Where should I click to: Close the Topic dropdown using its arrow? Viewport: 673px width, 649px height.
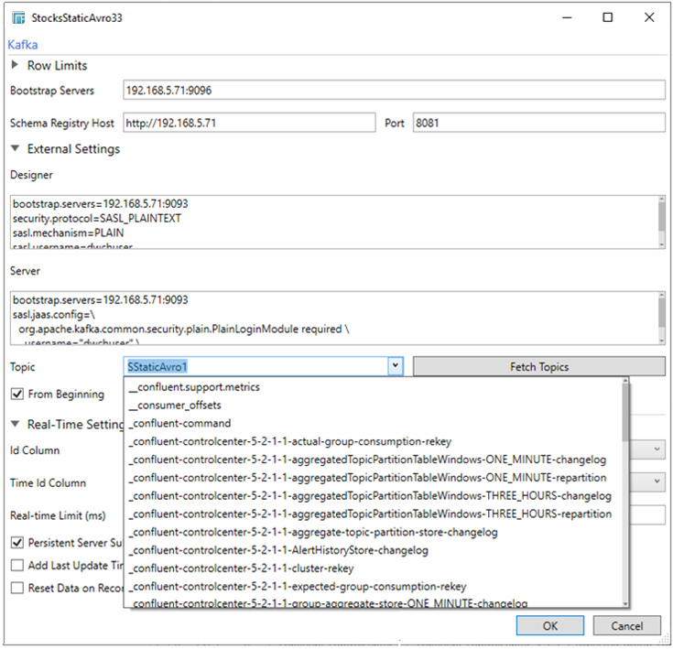(395, 366)
